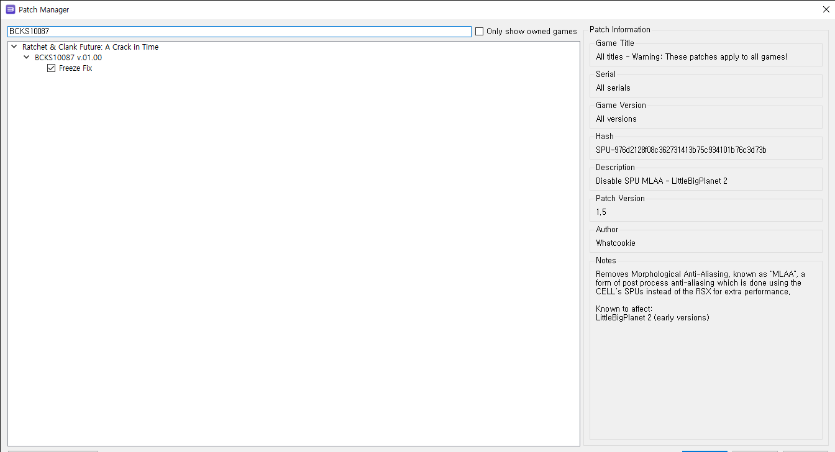The width and height of the screenshot is (835, 452).
Task: Select Ratchet & Clank Future: A Crack in Time
Action: (91, 47)
